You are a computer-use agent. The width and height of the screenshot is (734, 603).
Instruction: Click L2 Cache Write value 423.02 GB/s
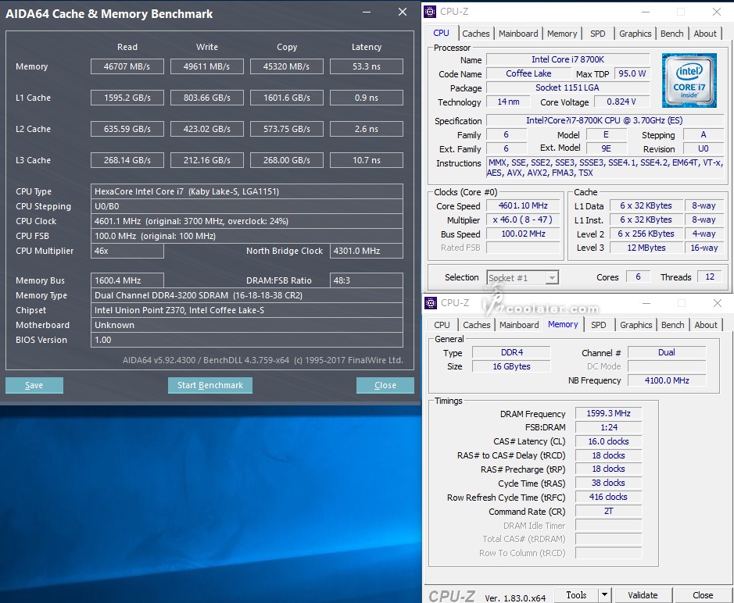coord(207,129)
